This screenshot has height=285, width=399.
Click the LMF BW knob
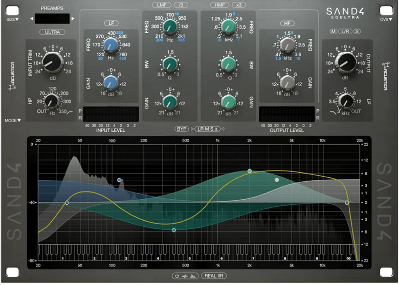click(x=169, y=64)
